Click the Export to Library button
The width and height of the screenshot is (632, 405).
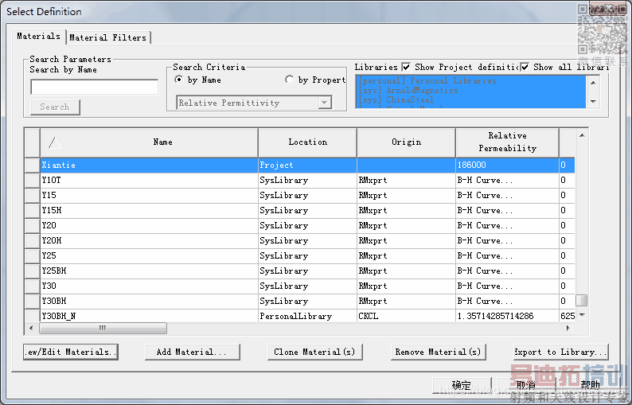click(x=560, y=352)
